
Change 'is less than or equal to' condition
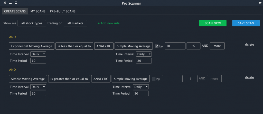(74, 46)
